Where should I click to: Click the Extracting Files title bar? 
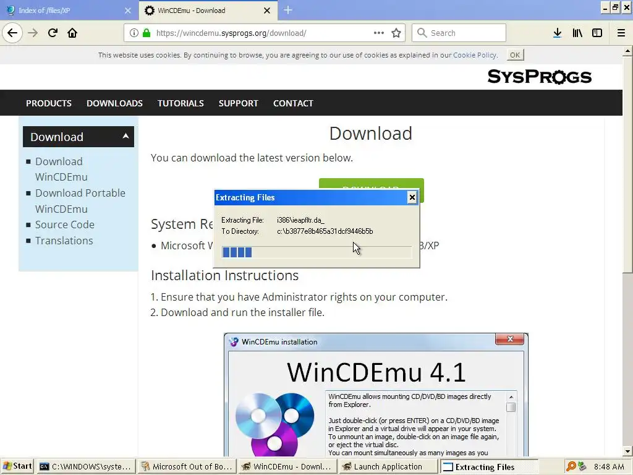tap(311, 197)
